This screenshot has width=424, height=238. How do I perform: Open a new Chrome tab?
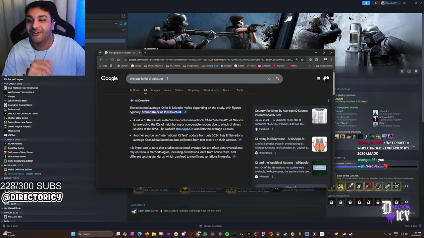coord(145,53)
